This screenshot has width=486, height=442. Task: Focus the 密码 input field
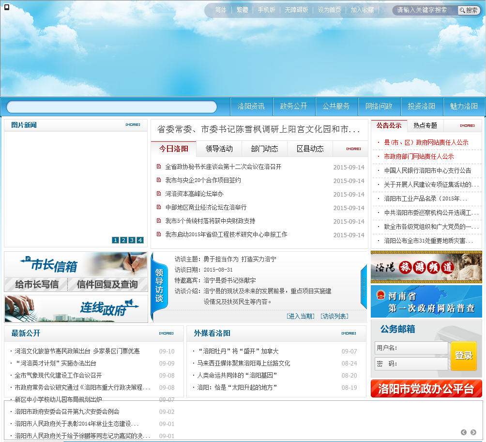tap(411, 364)
